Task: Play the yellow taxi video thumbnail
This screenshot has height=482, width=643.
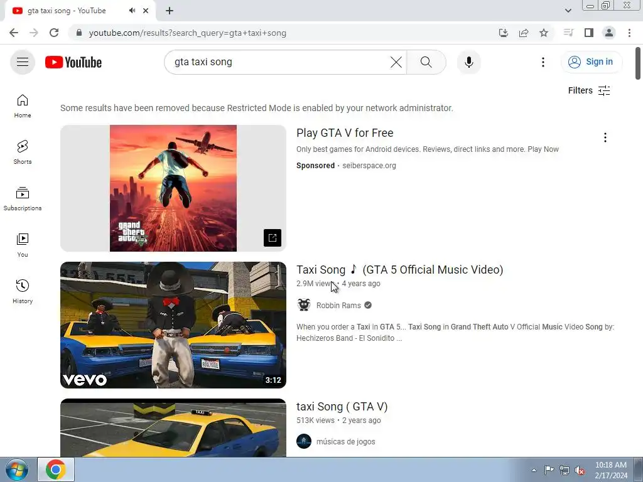Action: tap(173, 428)
